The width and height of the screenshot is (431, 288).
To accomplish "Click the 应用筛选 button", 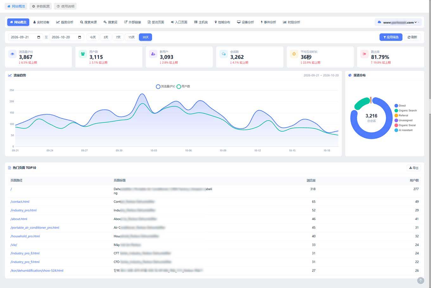I will (x=391, y=37).
